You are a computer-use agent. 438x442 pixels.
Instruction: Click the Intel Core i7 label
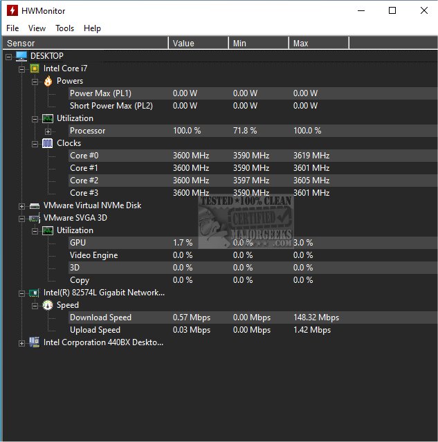tap(66, 68)
